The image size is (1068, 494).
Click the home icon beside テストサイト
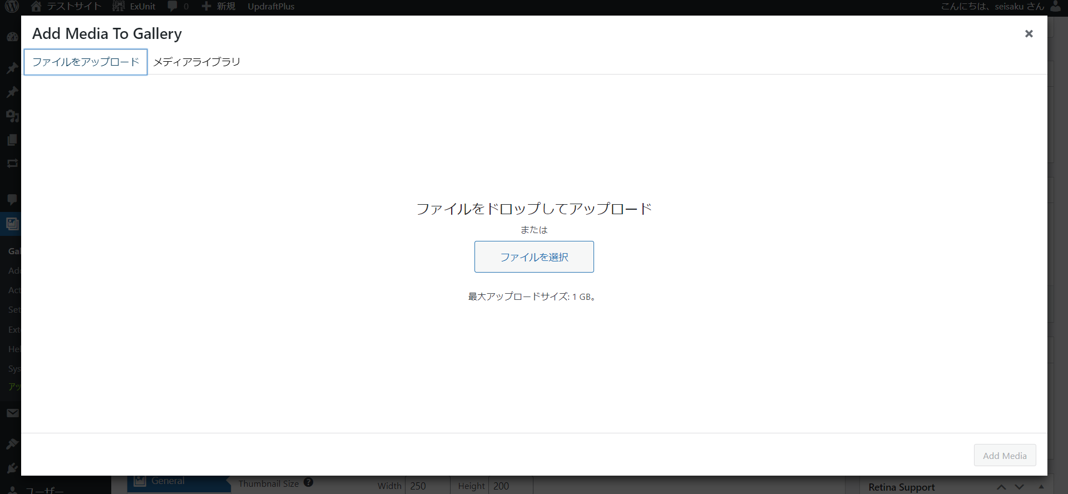[x=36, y=6]
